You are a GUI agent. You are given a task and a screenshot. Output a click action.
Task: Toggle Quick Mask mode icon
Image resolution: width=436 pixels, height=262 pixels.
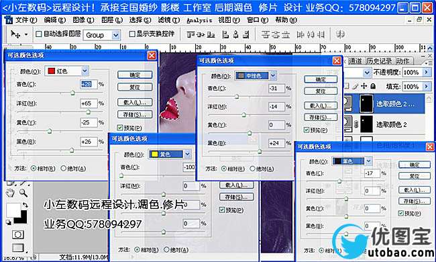click(x=18, y=234)
